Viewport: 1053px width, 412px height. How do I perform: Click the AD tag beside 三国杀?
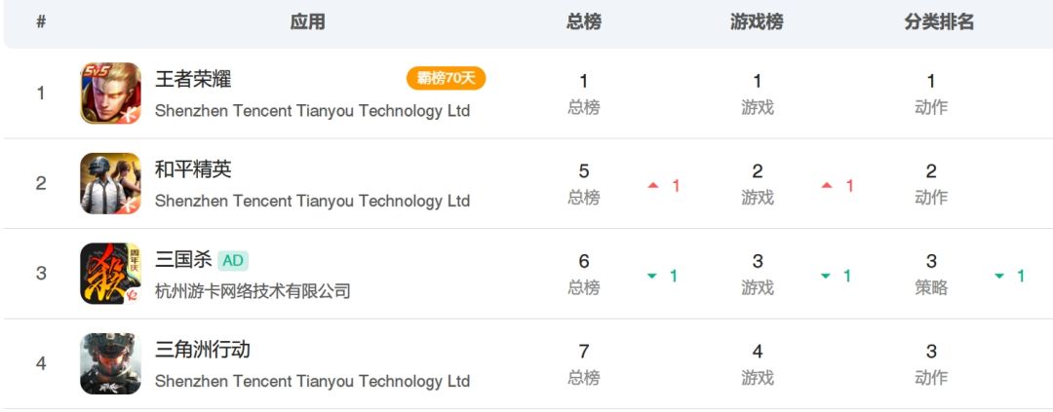[233, 260]
